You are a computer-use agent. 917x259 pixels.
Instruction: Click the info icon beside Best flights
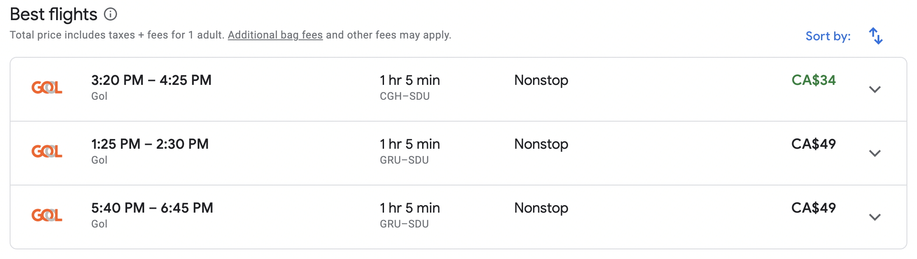tap(110, 14)
